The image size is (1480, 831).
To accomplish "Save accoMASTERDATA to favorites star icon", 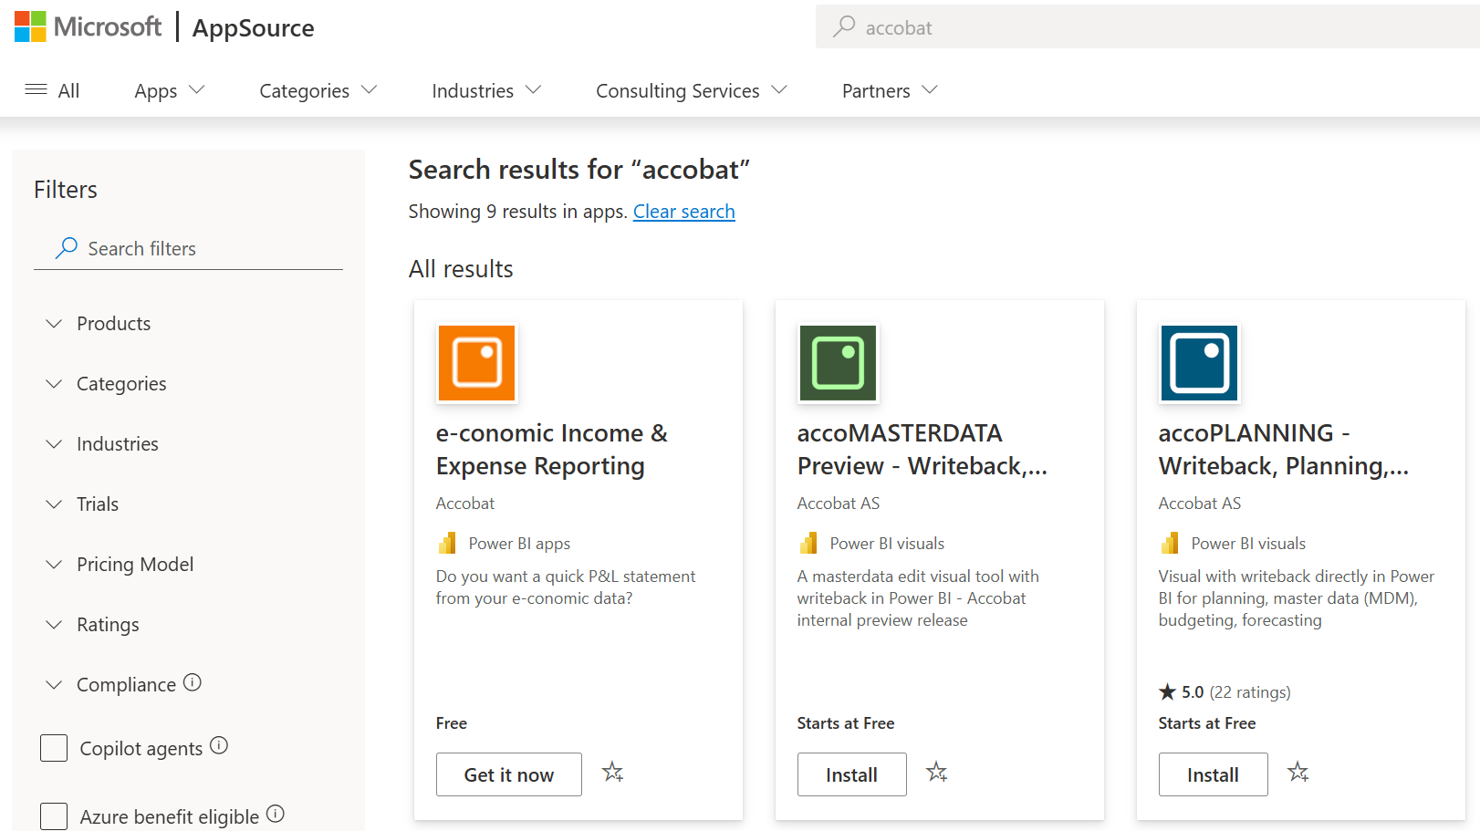I will pos(937,773).
